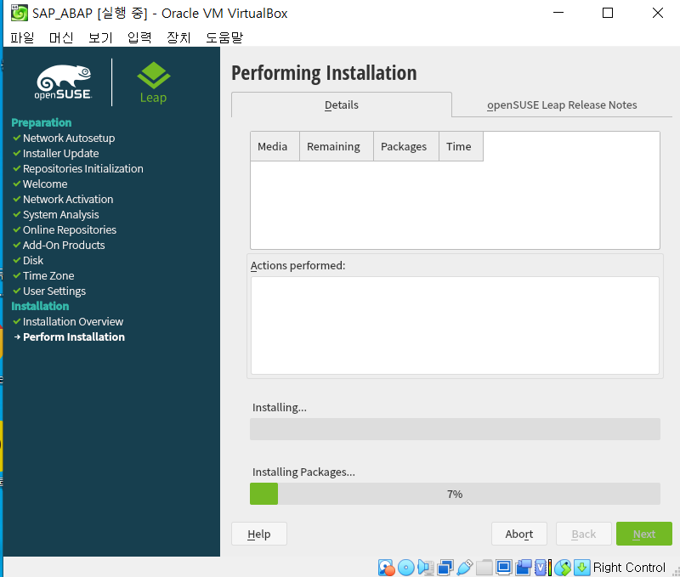Close the VirtualBox window
Viewport: 680px width, 577px height.
point(658,13)
